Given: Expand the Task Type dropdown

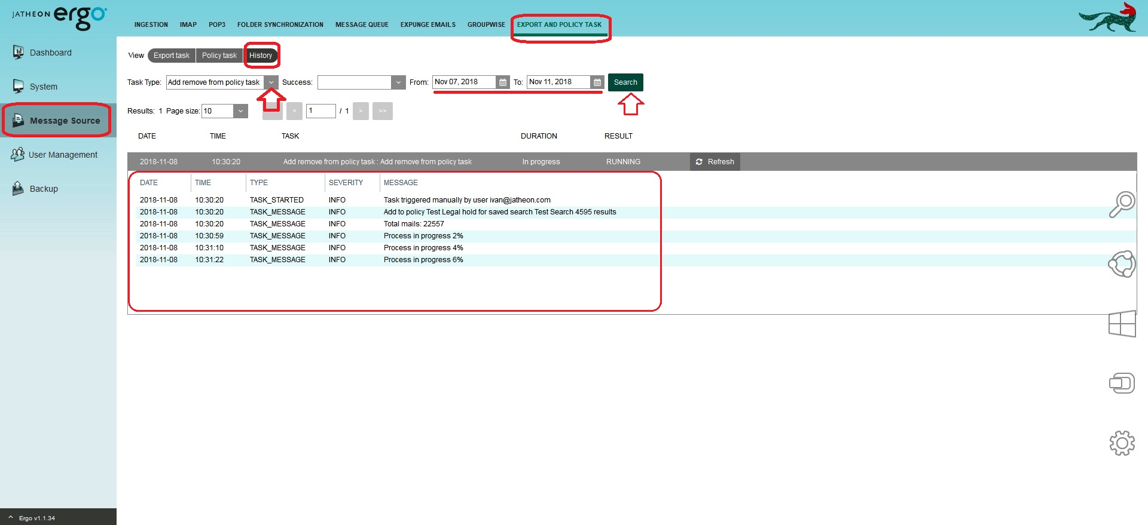Looking at the screenshot, I should click(271, 82).
